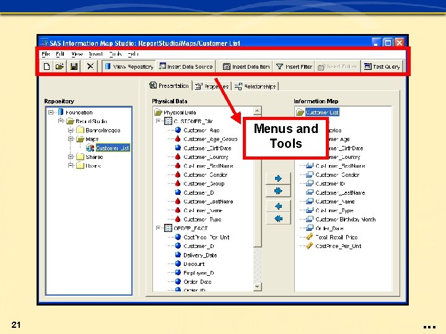Click Physical Data scrollbar down arrow
The width and height of the screenshot is (446, 334).
click(x=257, y=286)
